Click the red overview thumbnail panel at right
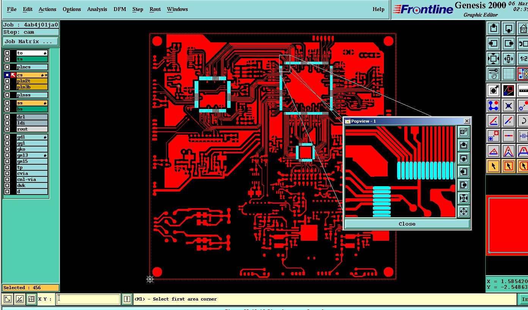This screenshot has height=310, width=528. tap(507, 225)
